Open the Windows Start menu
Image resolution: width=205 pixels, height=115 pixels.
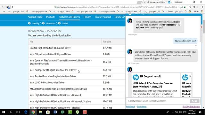click(x=4, y=112)
